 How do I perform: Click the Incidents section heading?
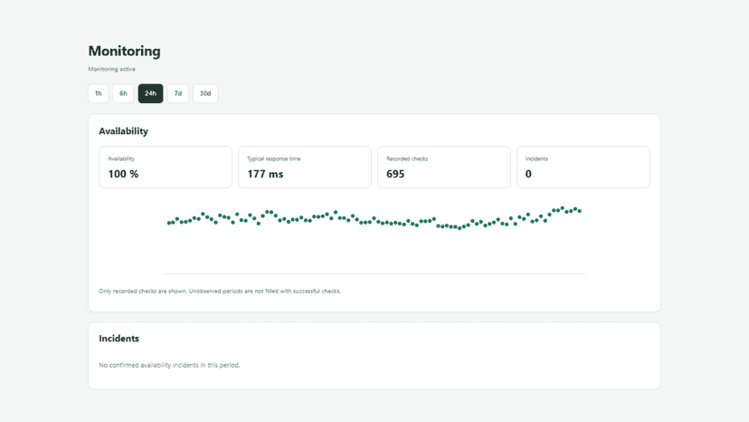[119, 339]
